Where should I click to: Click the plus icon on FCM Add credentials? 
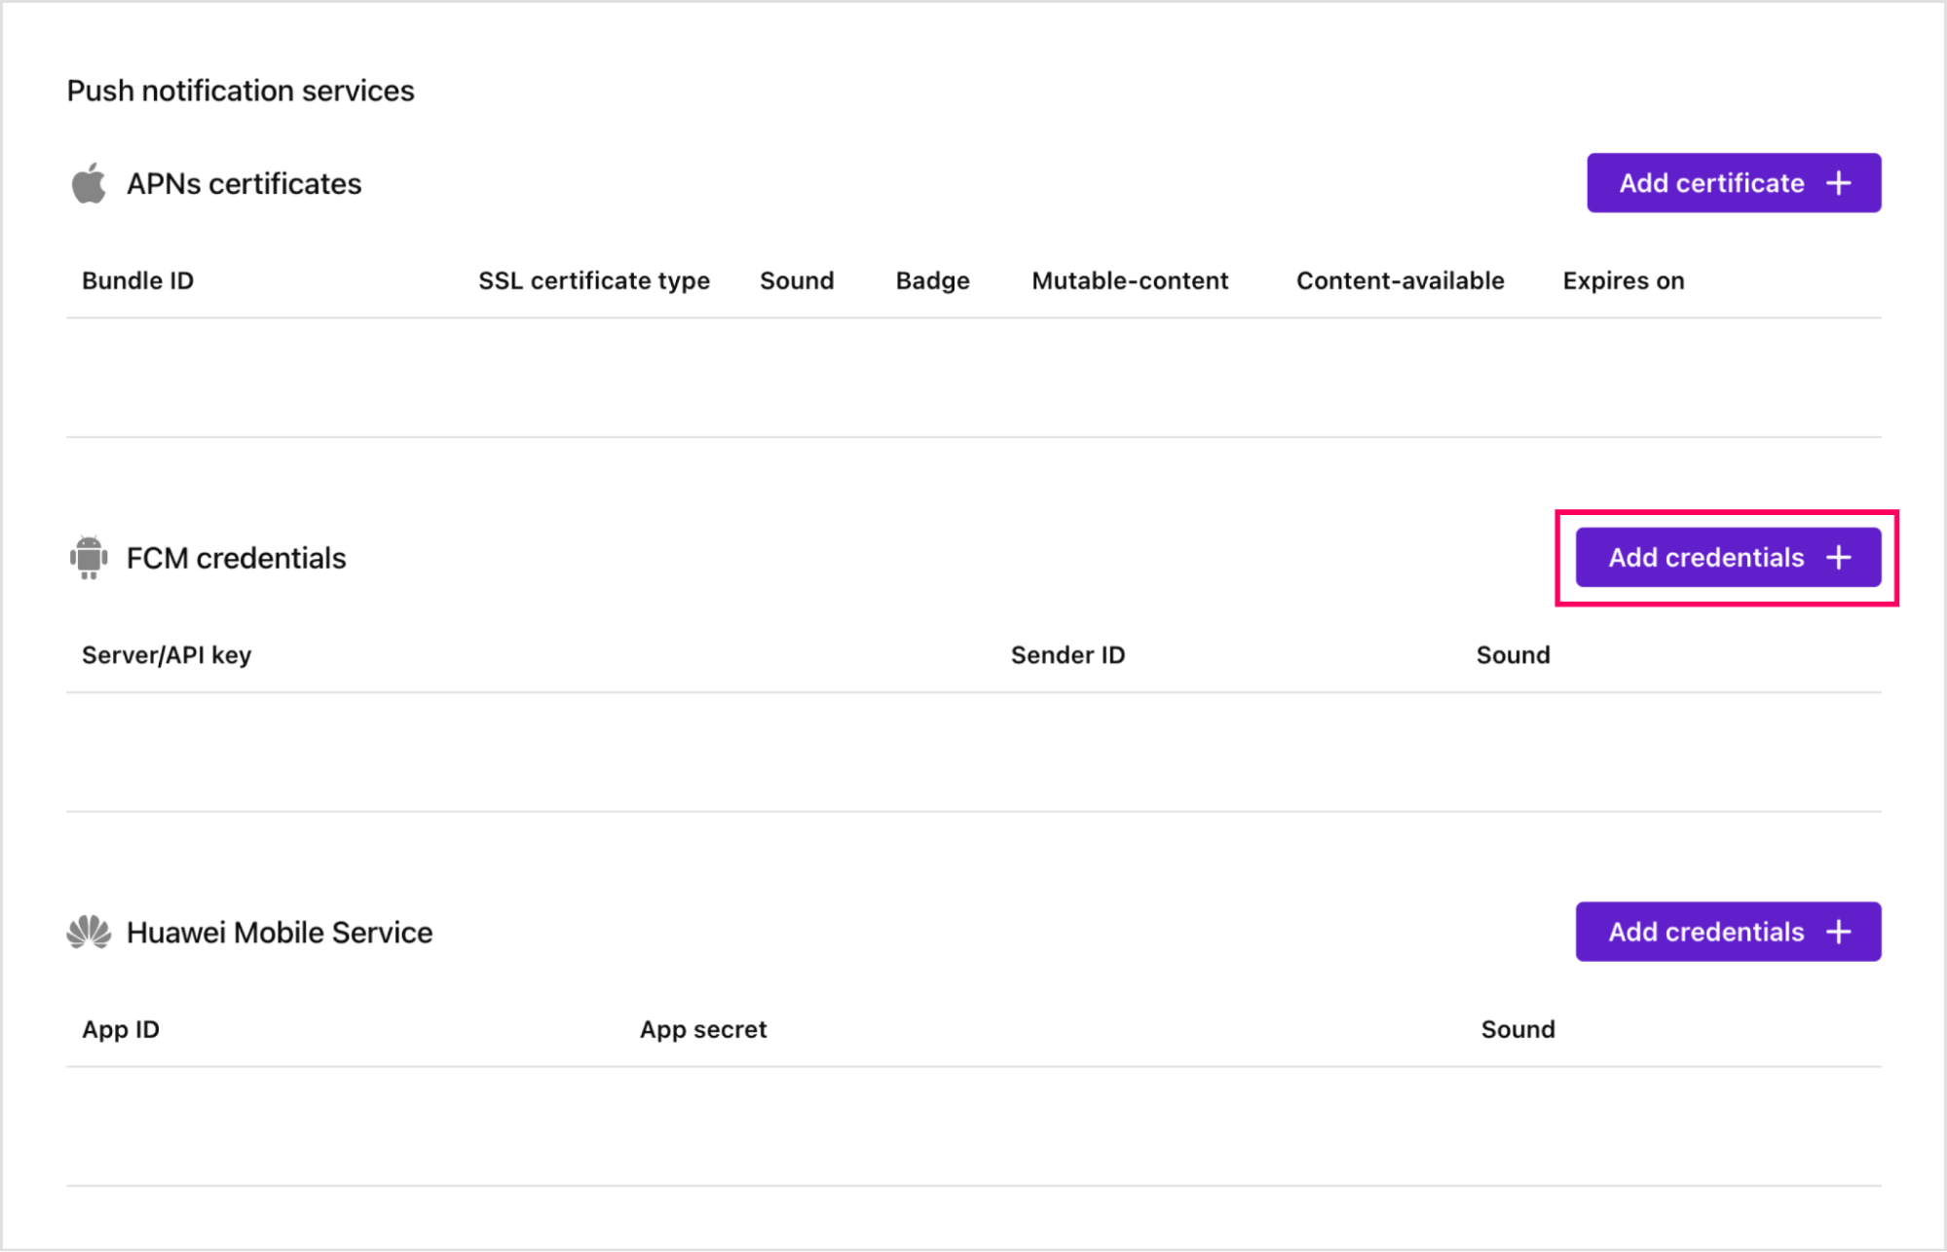(1838, 558)
